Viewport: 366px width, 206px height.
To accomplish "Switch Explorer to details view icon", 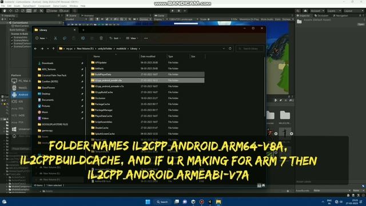I will (259, 185).
